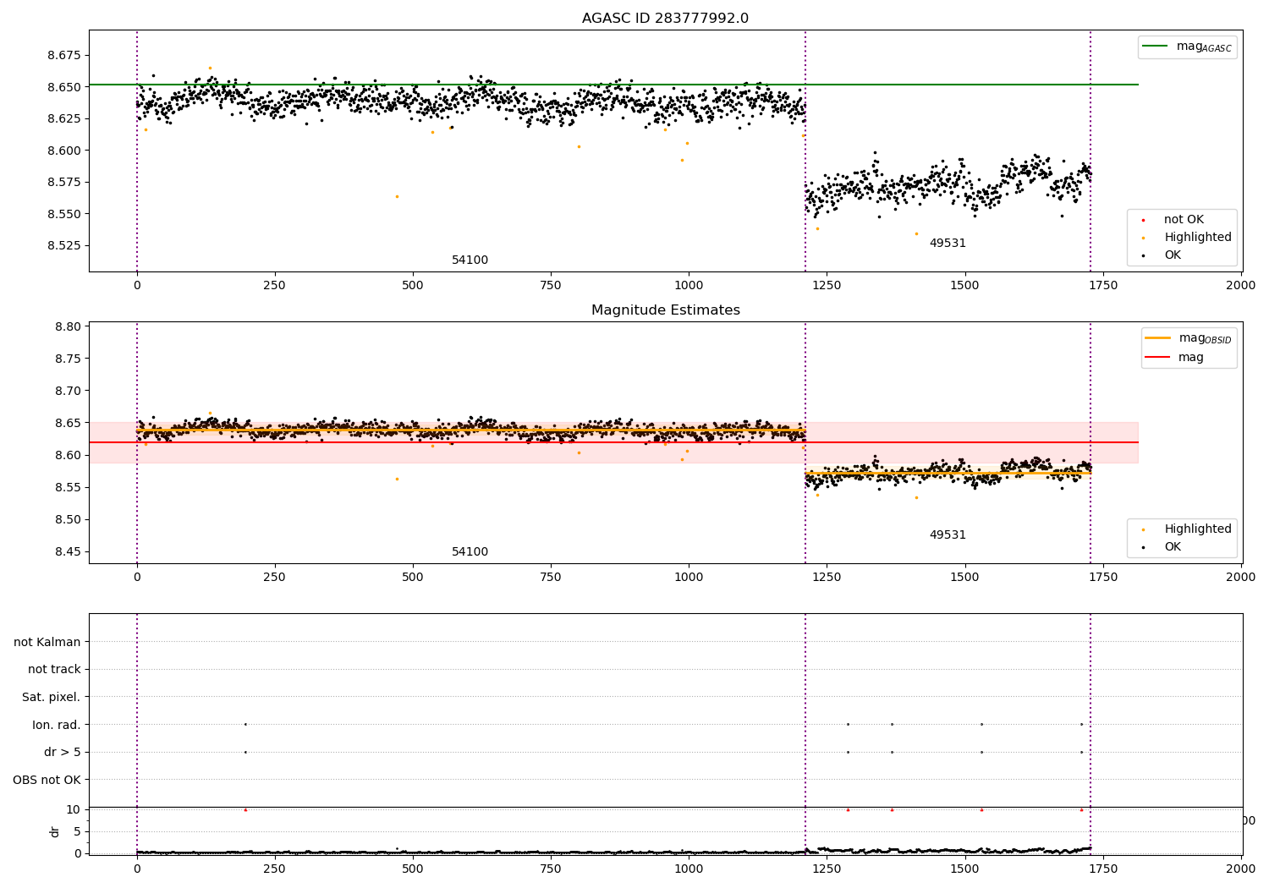This screenshot has width=1269, height=888.
Task: Click the 8.65 y-axis tick in middle plot
Action: coord(68,423)
